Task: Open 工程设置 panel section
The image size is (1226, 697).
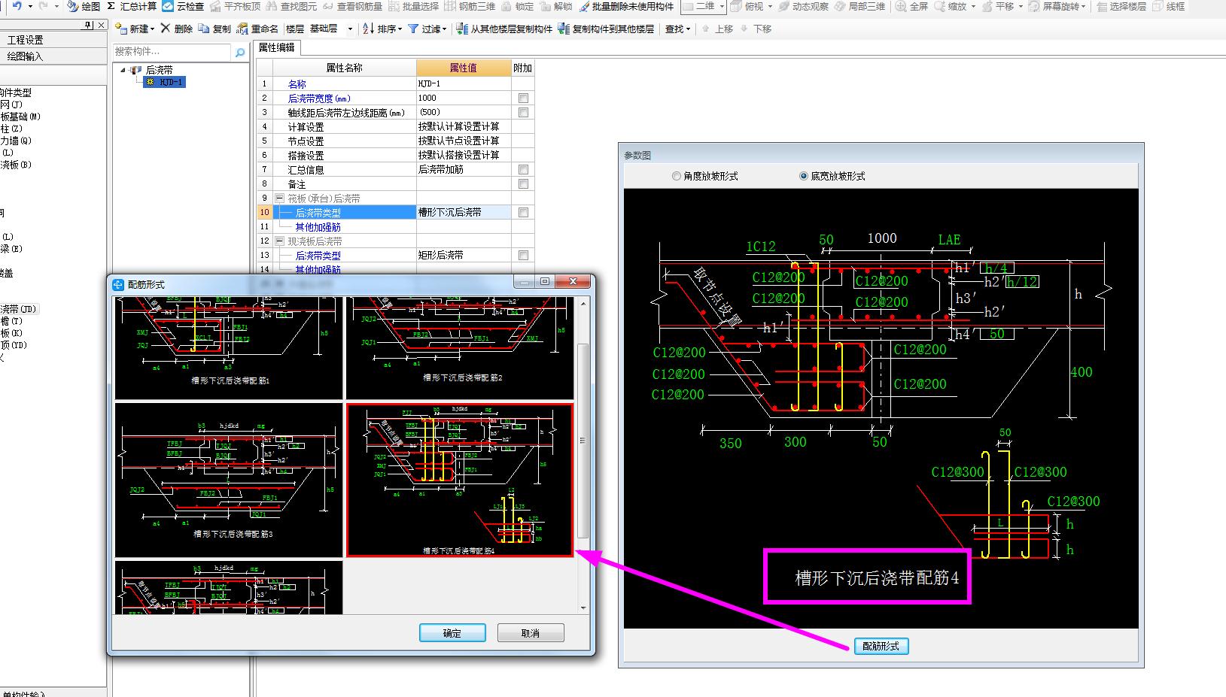Action: pos(53,40)
